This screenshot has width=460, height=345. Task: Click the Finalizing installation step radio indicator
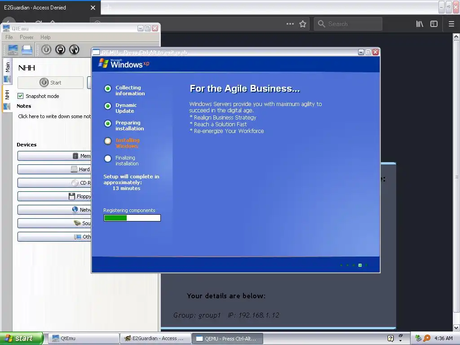click(x=108, y=159)
